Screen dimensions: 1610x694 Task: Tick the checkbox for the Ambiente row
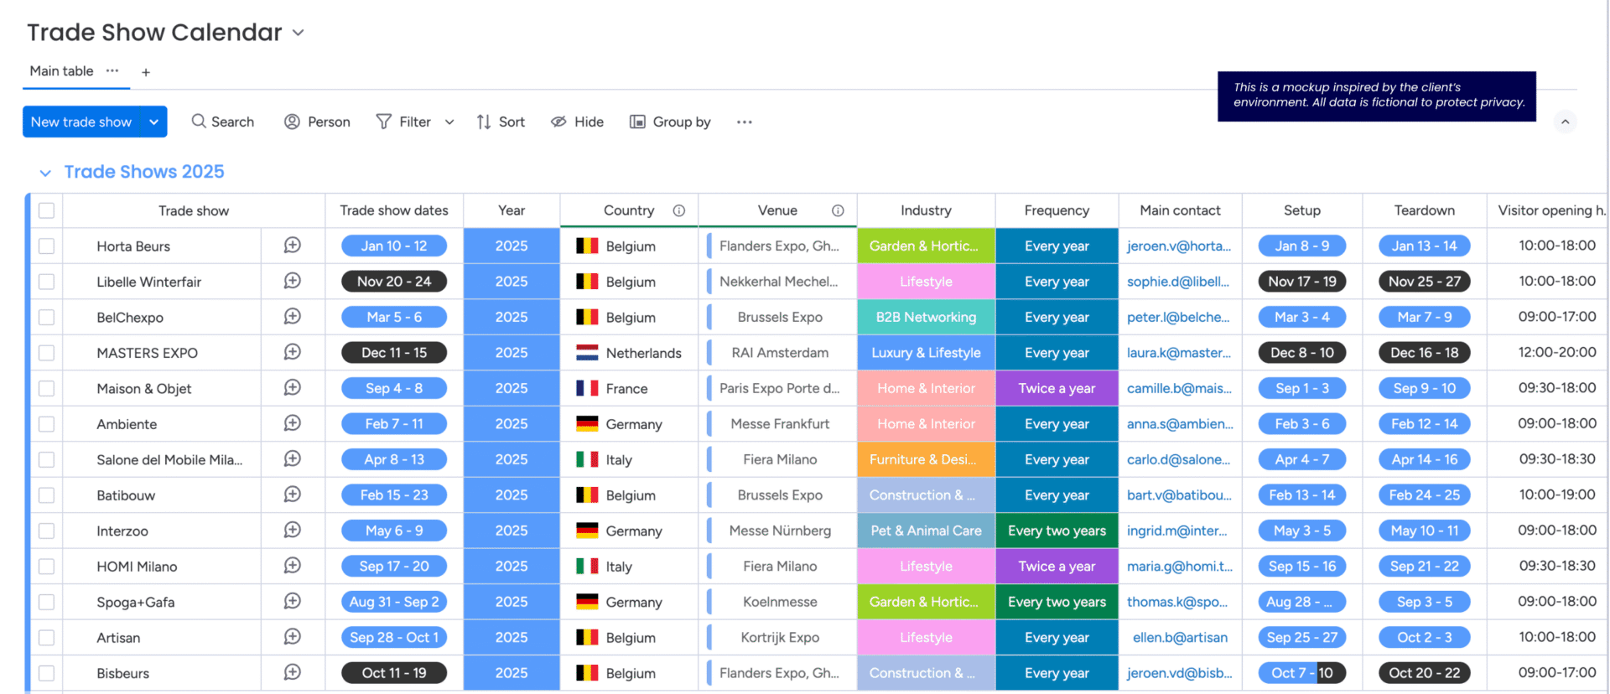coord(46,424)
